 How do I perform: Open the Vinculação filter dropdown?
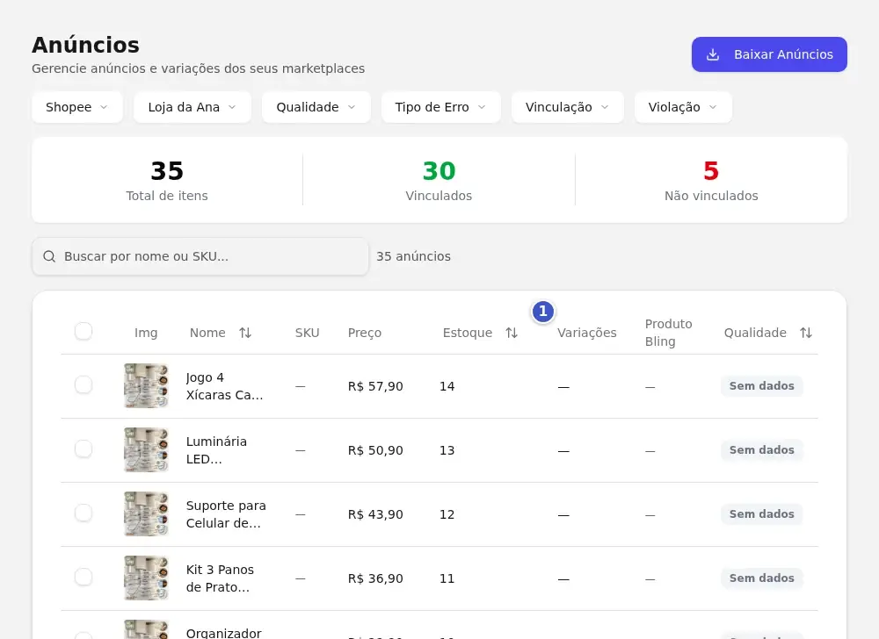click(x=567, y=107)
